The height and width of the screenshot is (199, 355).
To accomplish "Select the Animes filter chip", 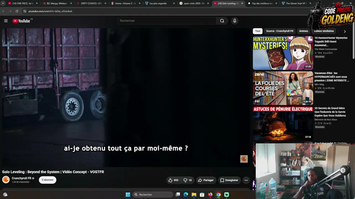I will tap(303, 31).
